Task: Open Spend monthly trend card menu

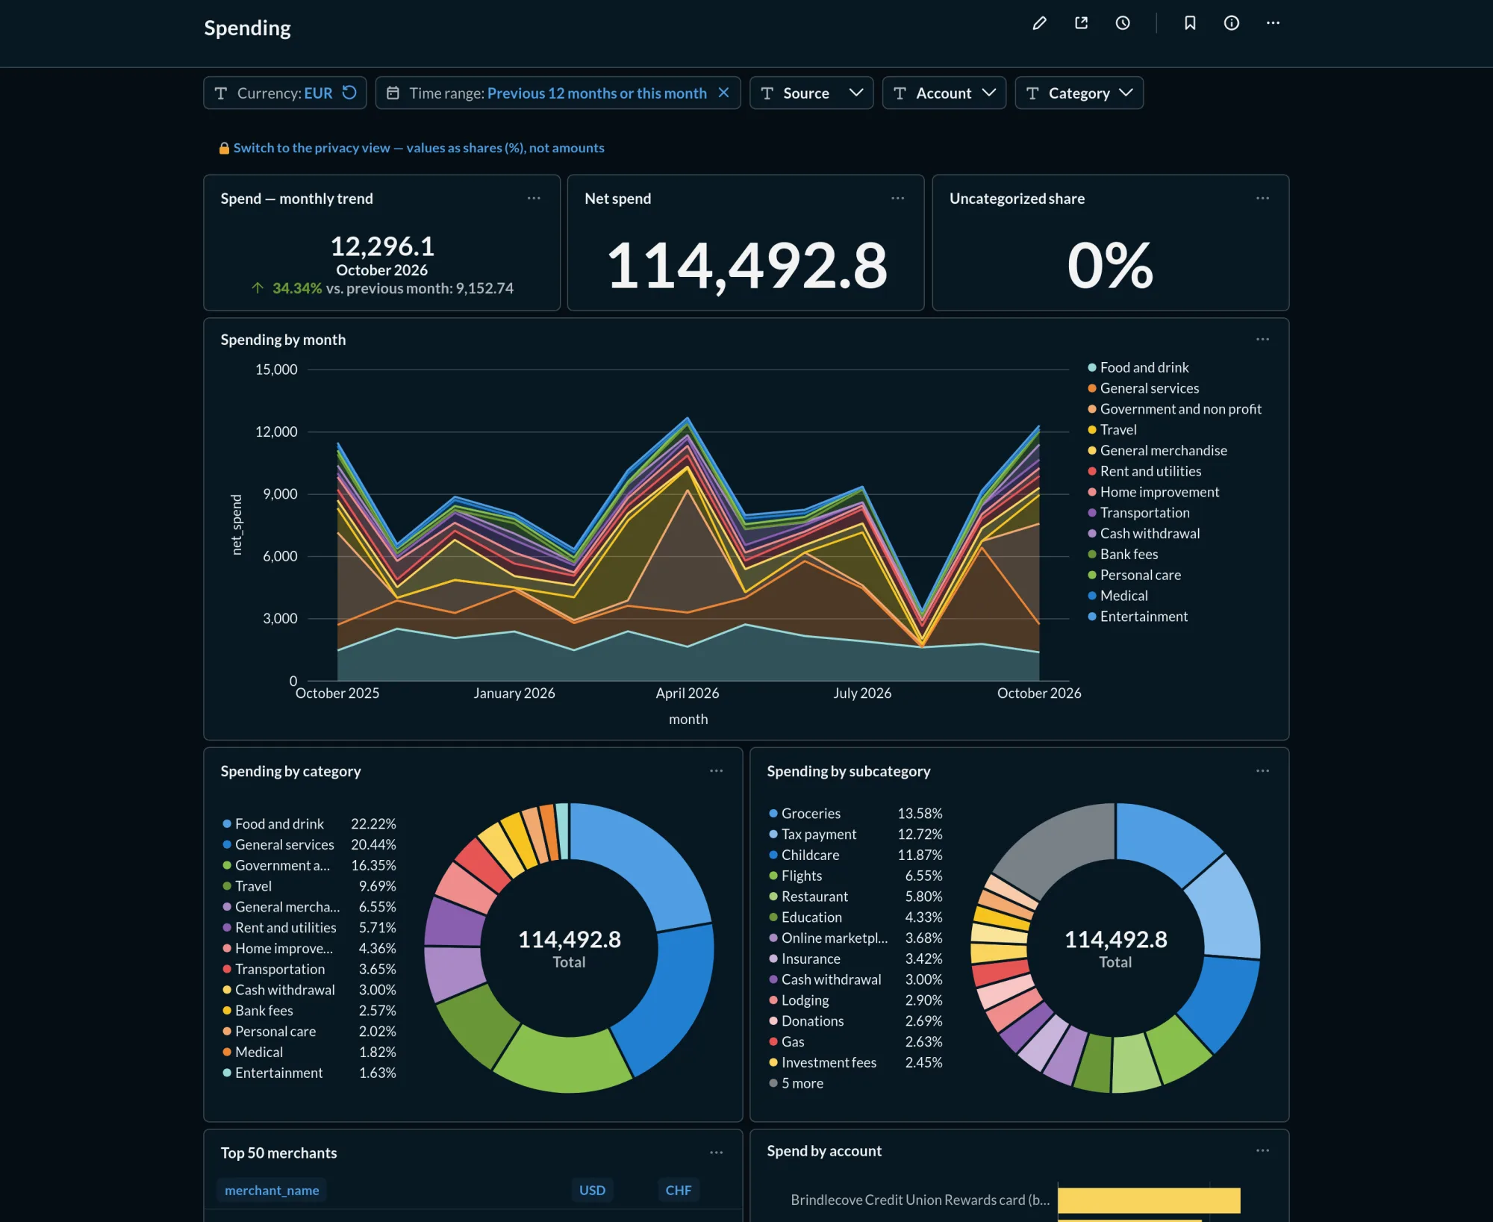Action: pos(534,198)
